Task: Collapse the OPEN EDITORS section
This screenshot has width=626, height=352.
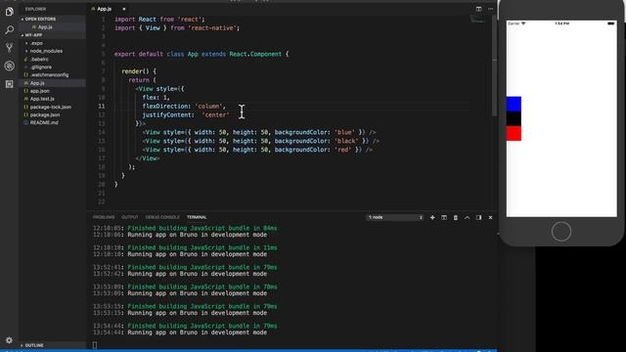Action: (x=40, y=19)
